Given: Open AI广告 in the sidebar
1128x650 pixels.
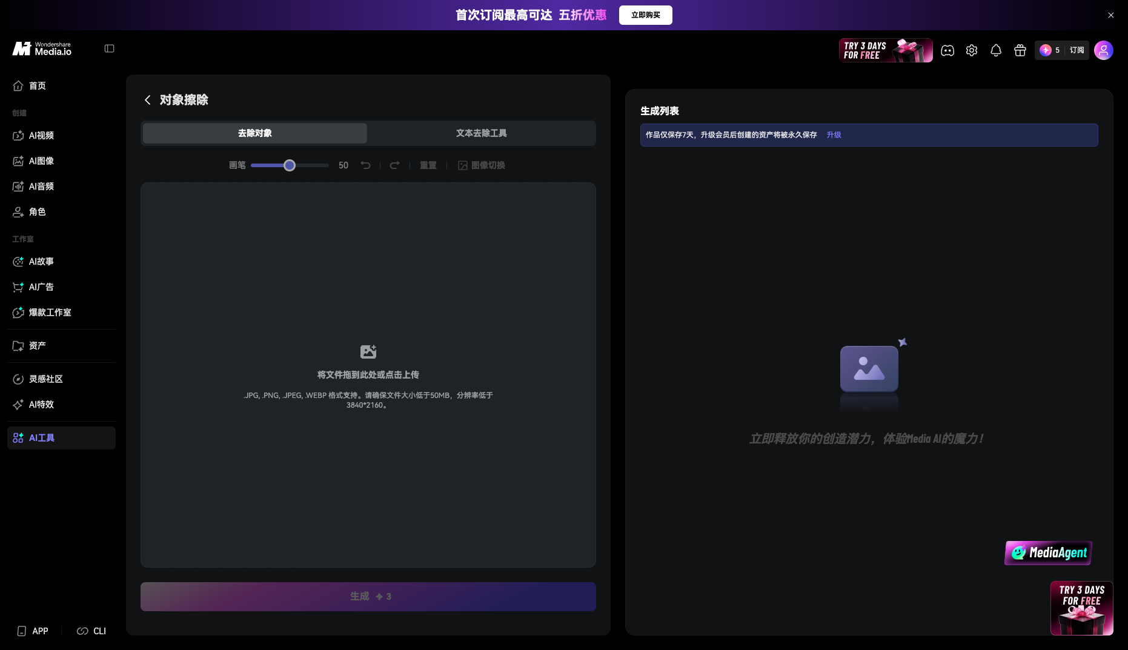Looking at the screenshot, I should (61, 287).
